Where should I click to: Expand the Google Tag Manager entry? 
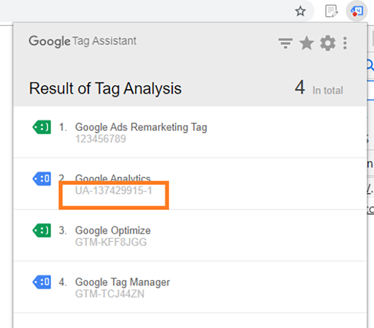122,282
